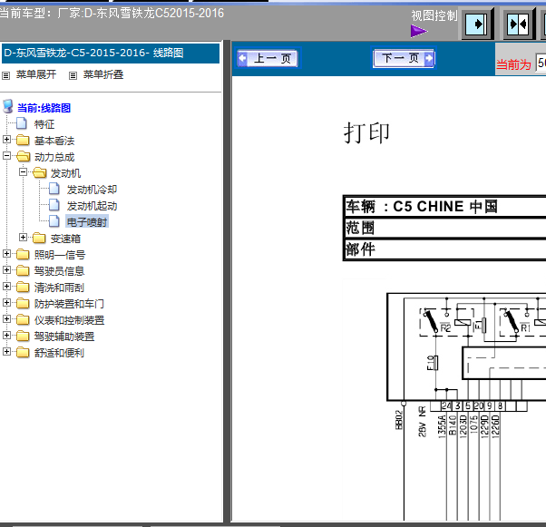The image size is (546, 527).
Task: Click the current page number field
Action: [x=541, y=63]
